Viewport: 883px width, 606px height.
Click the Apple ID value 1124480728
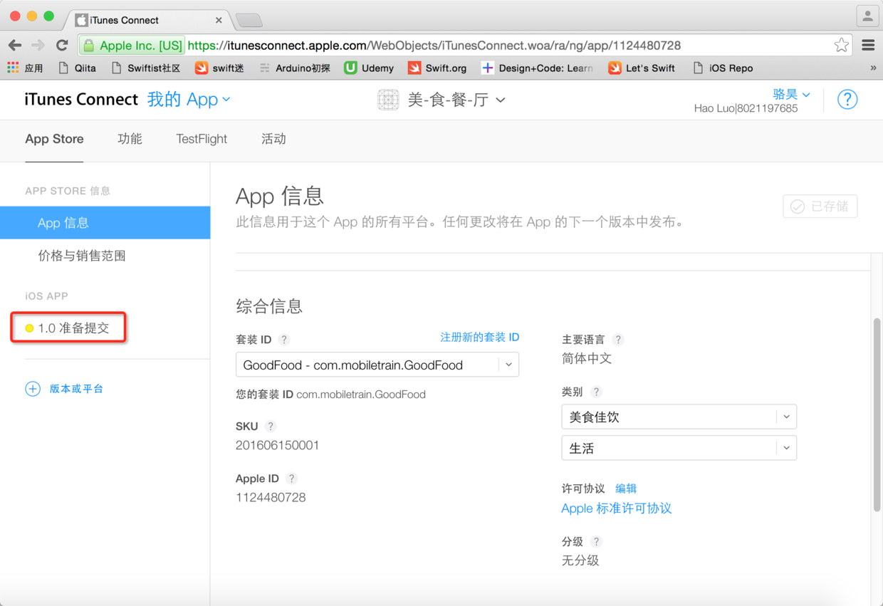click(271, 497)
